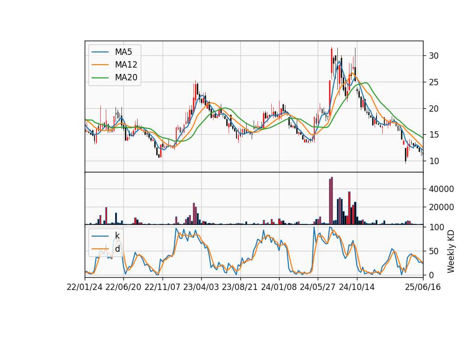The image size is (470, 338).
Task: Click the 24/10/14 date tick label
Action: click(x=357, y=287)
